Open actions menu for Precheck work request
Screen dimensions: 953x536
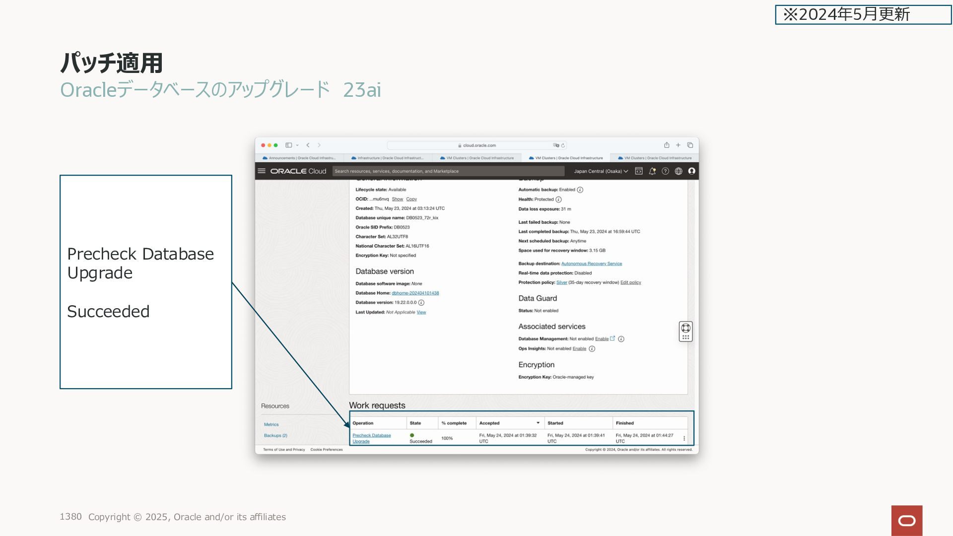coord(684,438)
